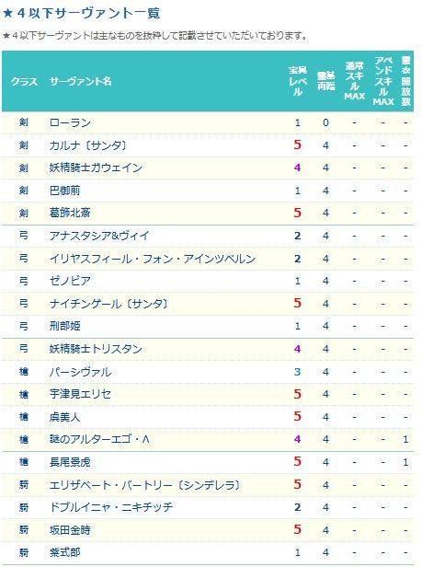Click the 宝具レベル column header
422x567 pixels.
point(297,81)
